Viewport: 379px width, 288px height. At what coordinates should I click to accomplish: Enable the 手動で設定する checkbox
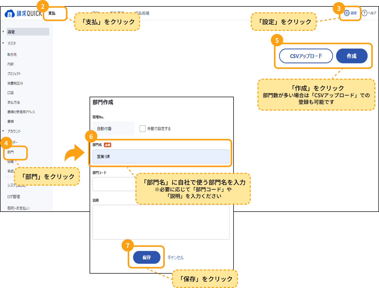[142, 129]
